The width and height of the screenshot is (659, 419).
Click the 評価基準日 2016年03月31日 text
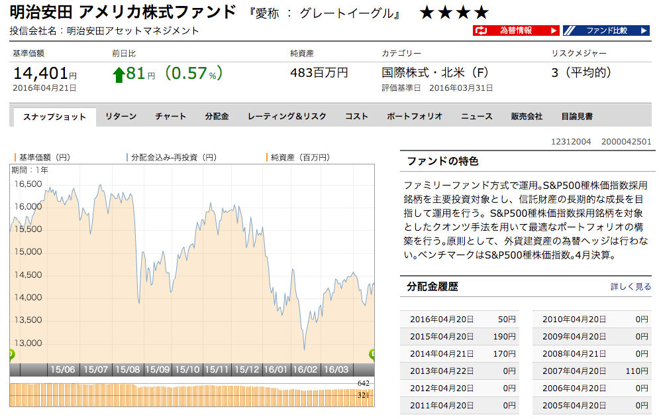tap(437, 88)
